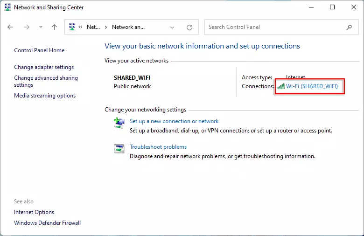Select the "Net..." breadcrumb item
The image size is (364, 236).
pos(93,27)
